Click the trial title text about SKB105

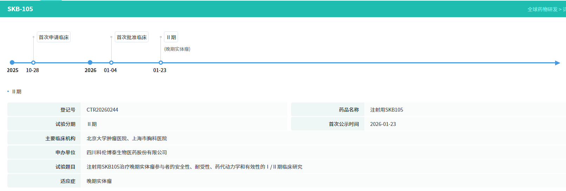point(194,167)
